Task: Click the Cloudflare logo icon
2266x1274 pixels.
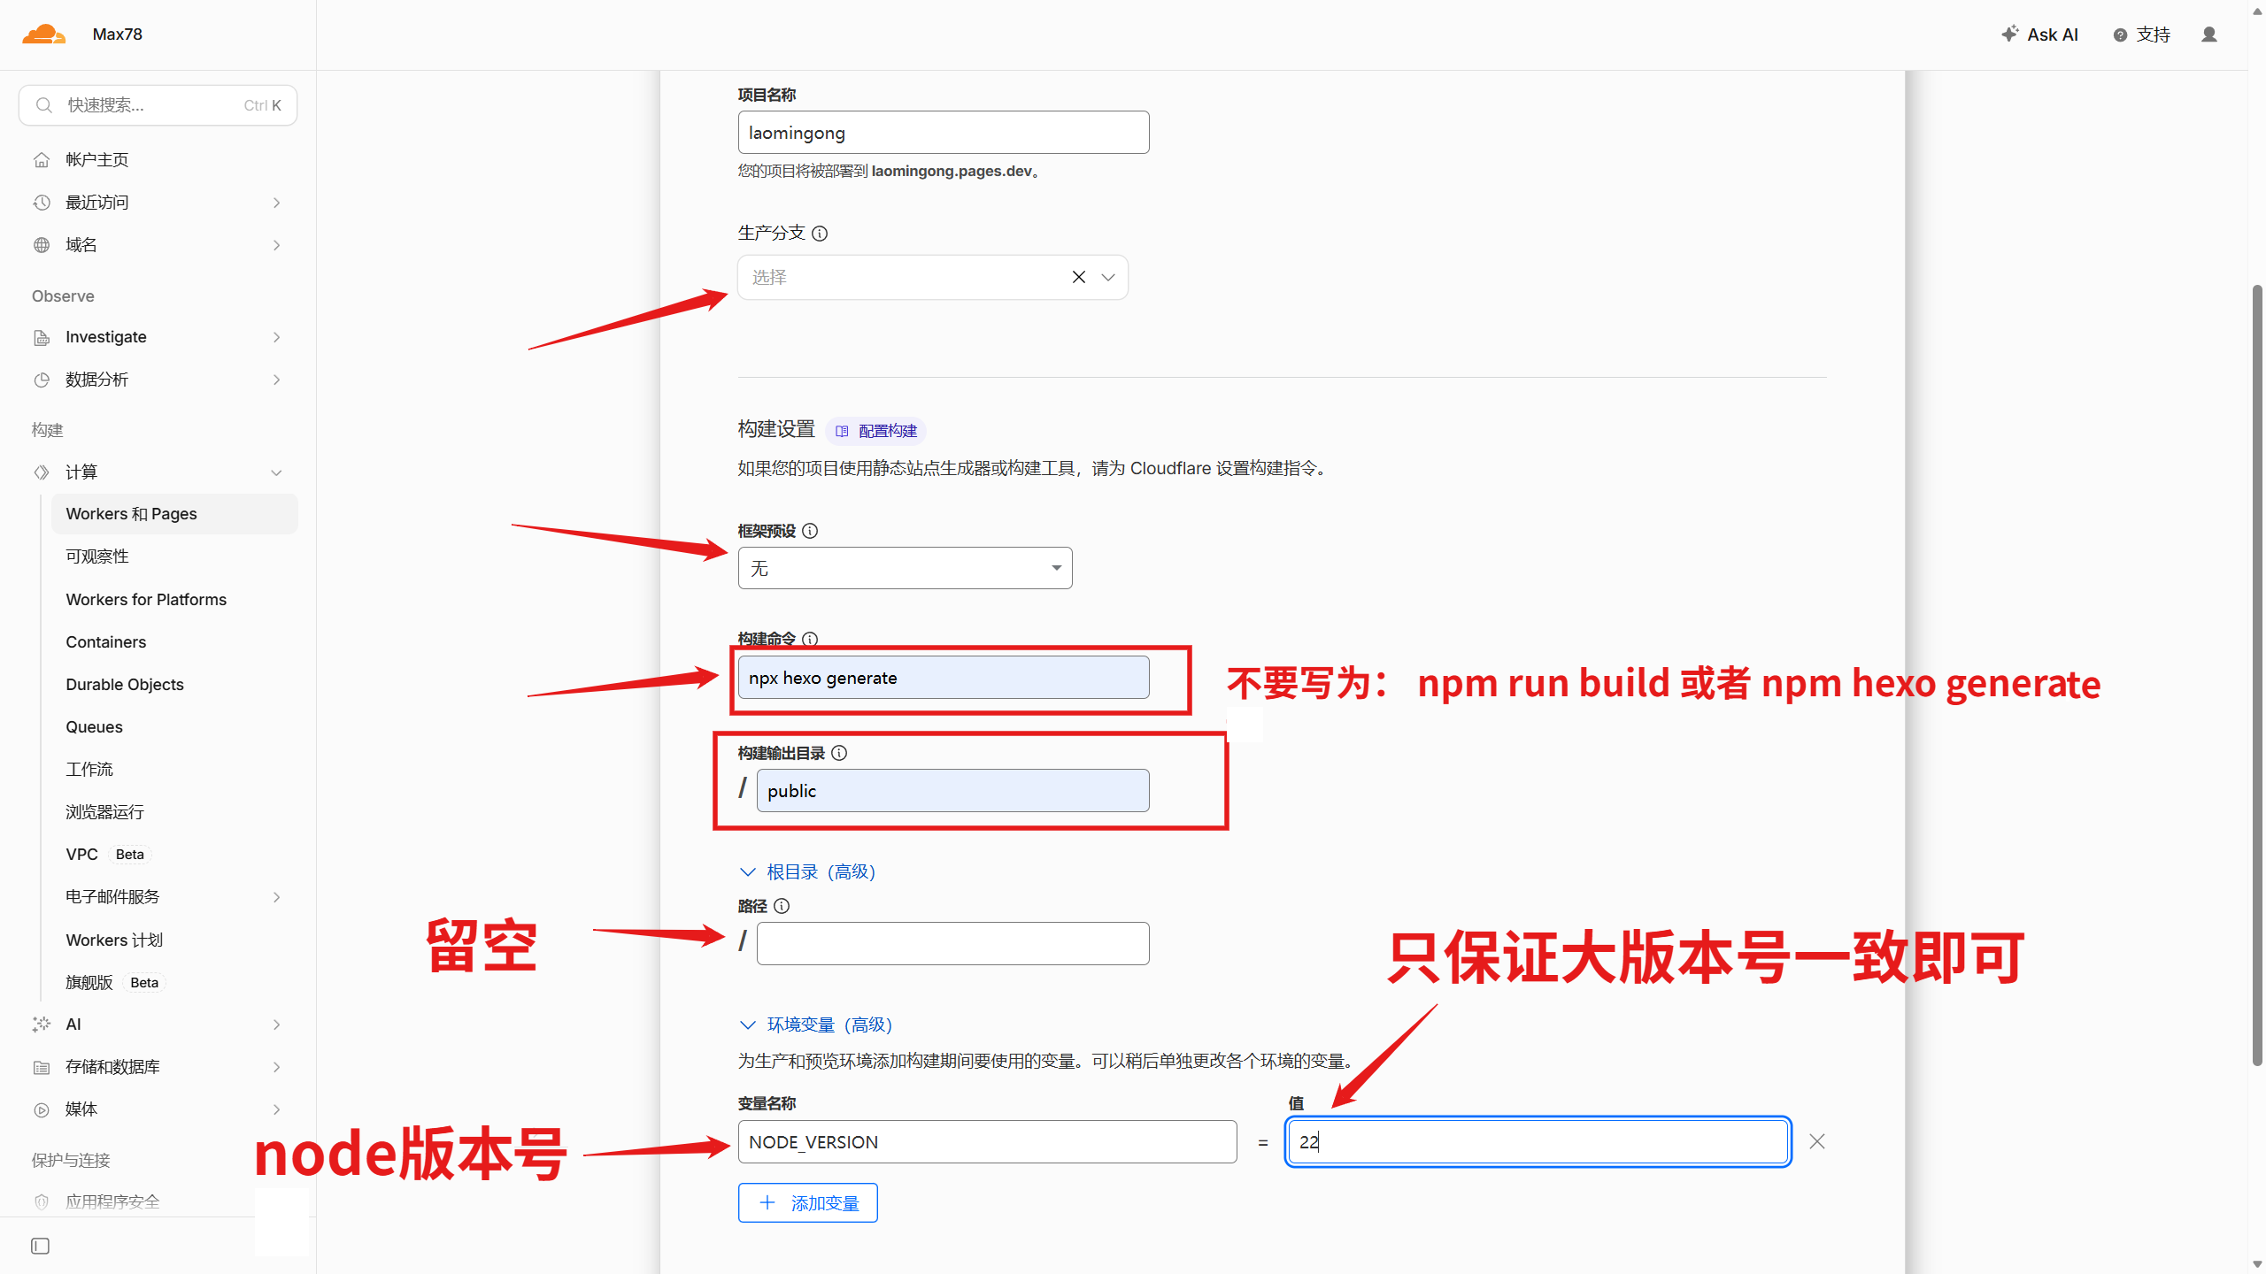Action: click(44, 35)
